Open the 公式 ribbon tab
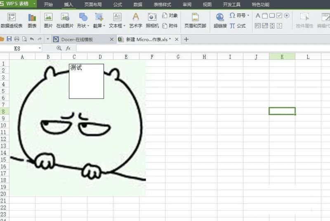Viewport: 330px width, 221px height. [118, 5]
